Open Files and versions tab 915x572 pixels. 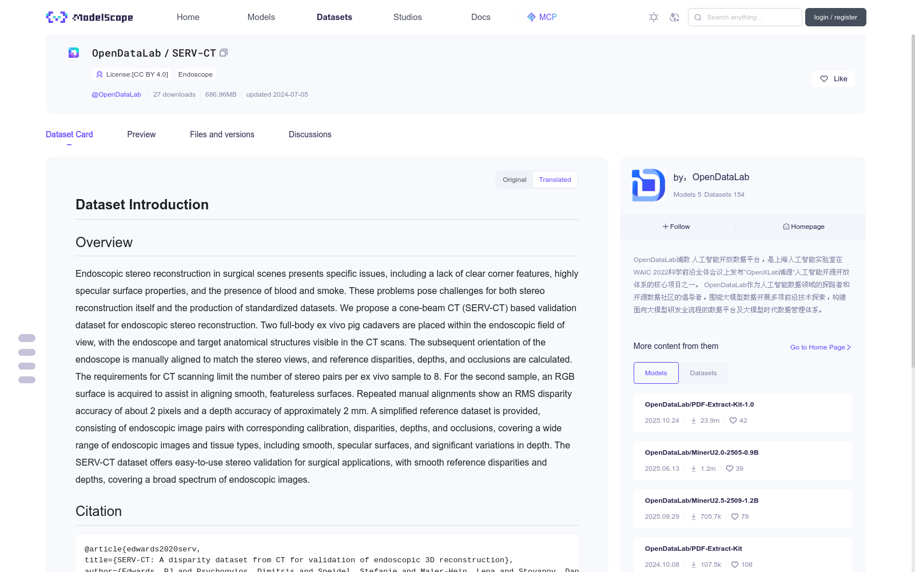(222, 134)
